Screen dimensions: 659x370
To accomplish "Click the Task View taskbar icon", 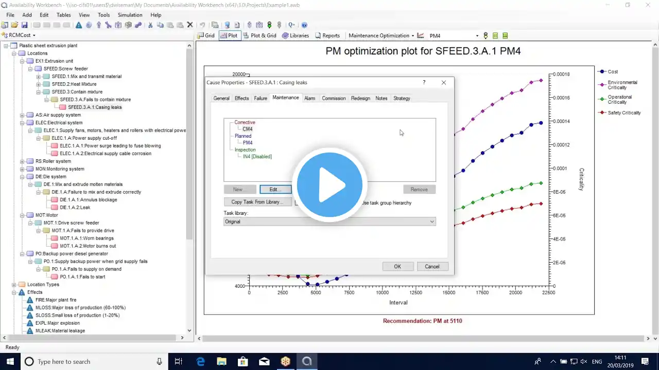I will [x=179, y=362].
